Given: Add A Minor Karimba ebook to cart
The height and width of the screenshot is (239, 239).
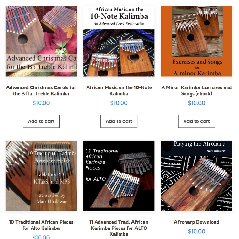Looking at the screenshot, I should pyautogui.click(x=196, y=121).
